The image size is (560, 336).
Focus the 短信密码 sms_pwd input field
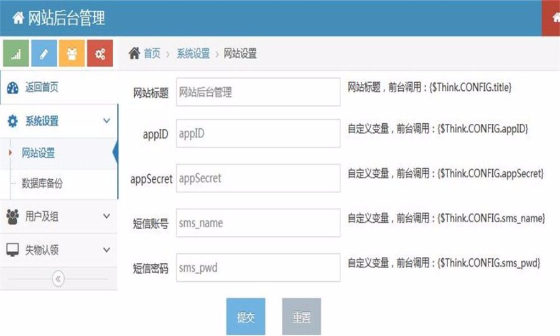[258, 268]
